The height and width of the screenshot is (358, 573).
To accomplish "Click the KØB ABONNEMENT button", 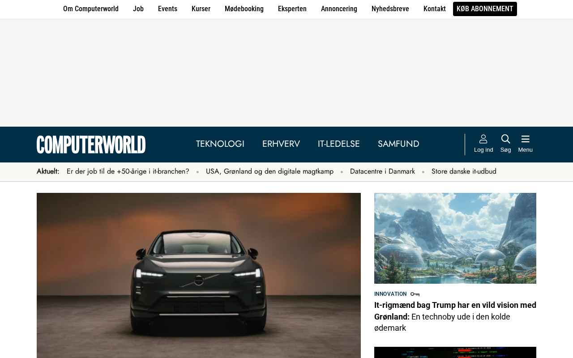I will click(x=485, y=9).
